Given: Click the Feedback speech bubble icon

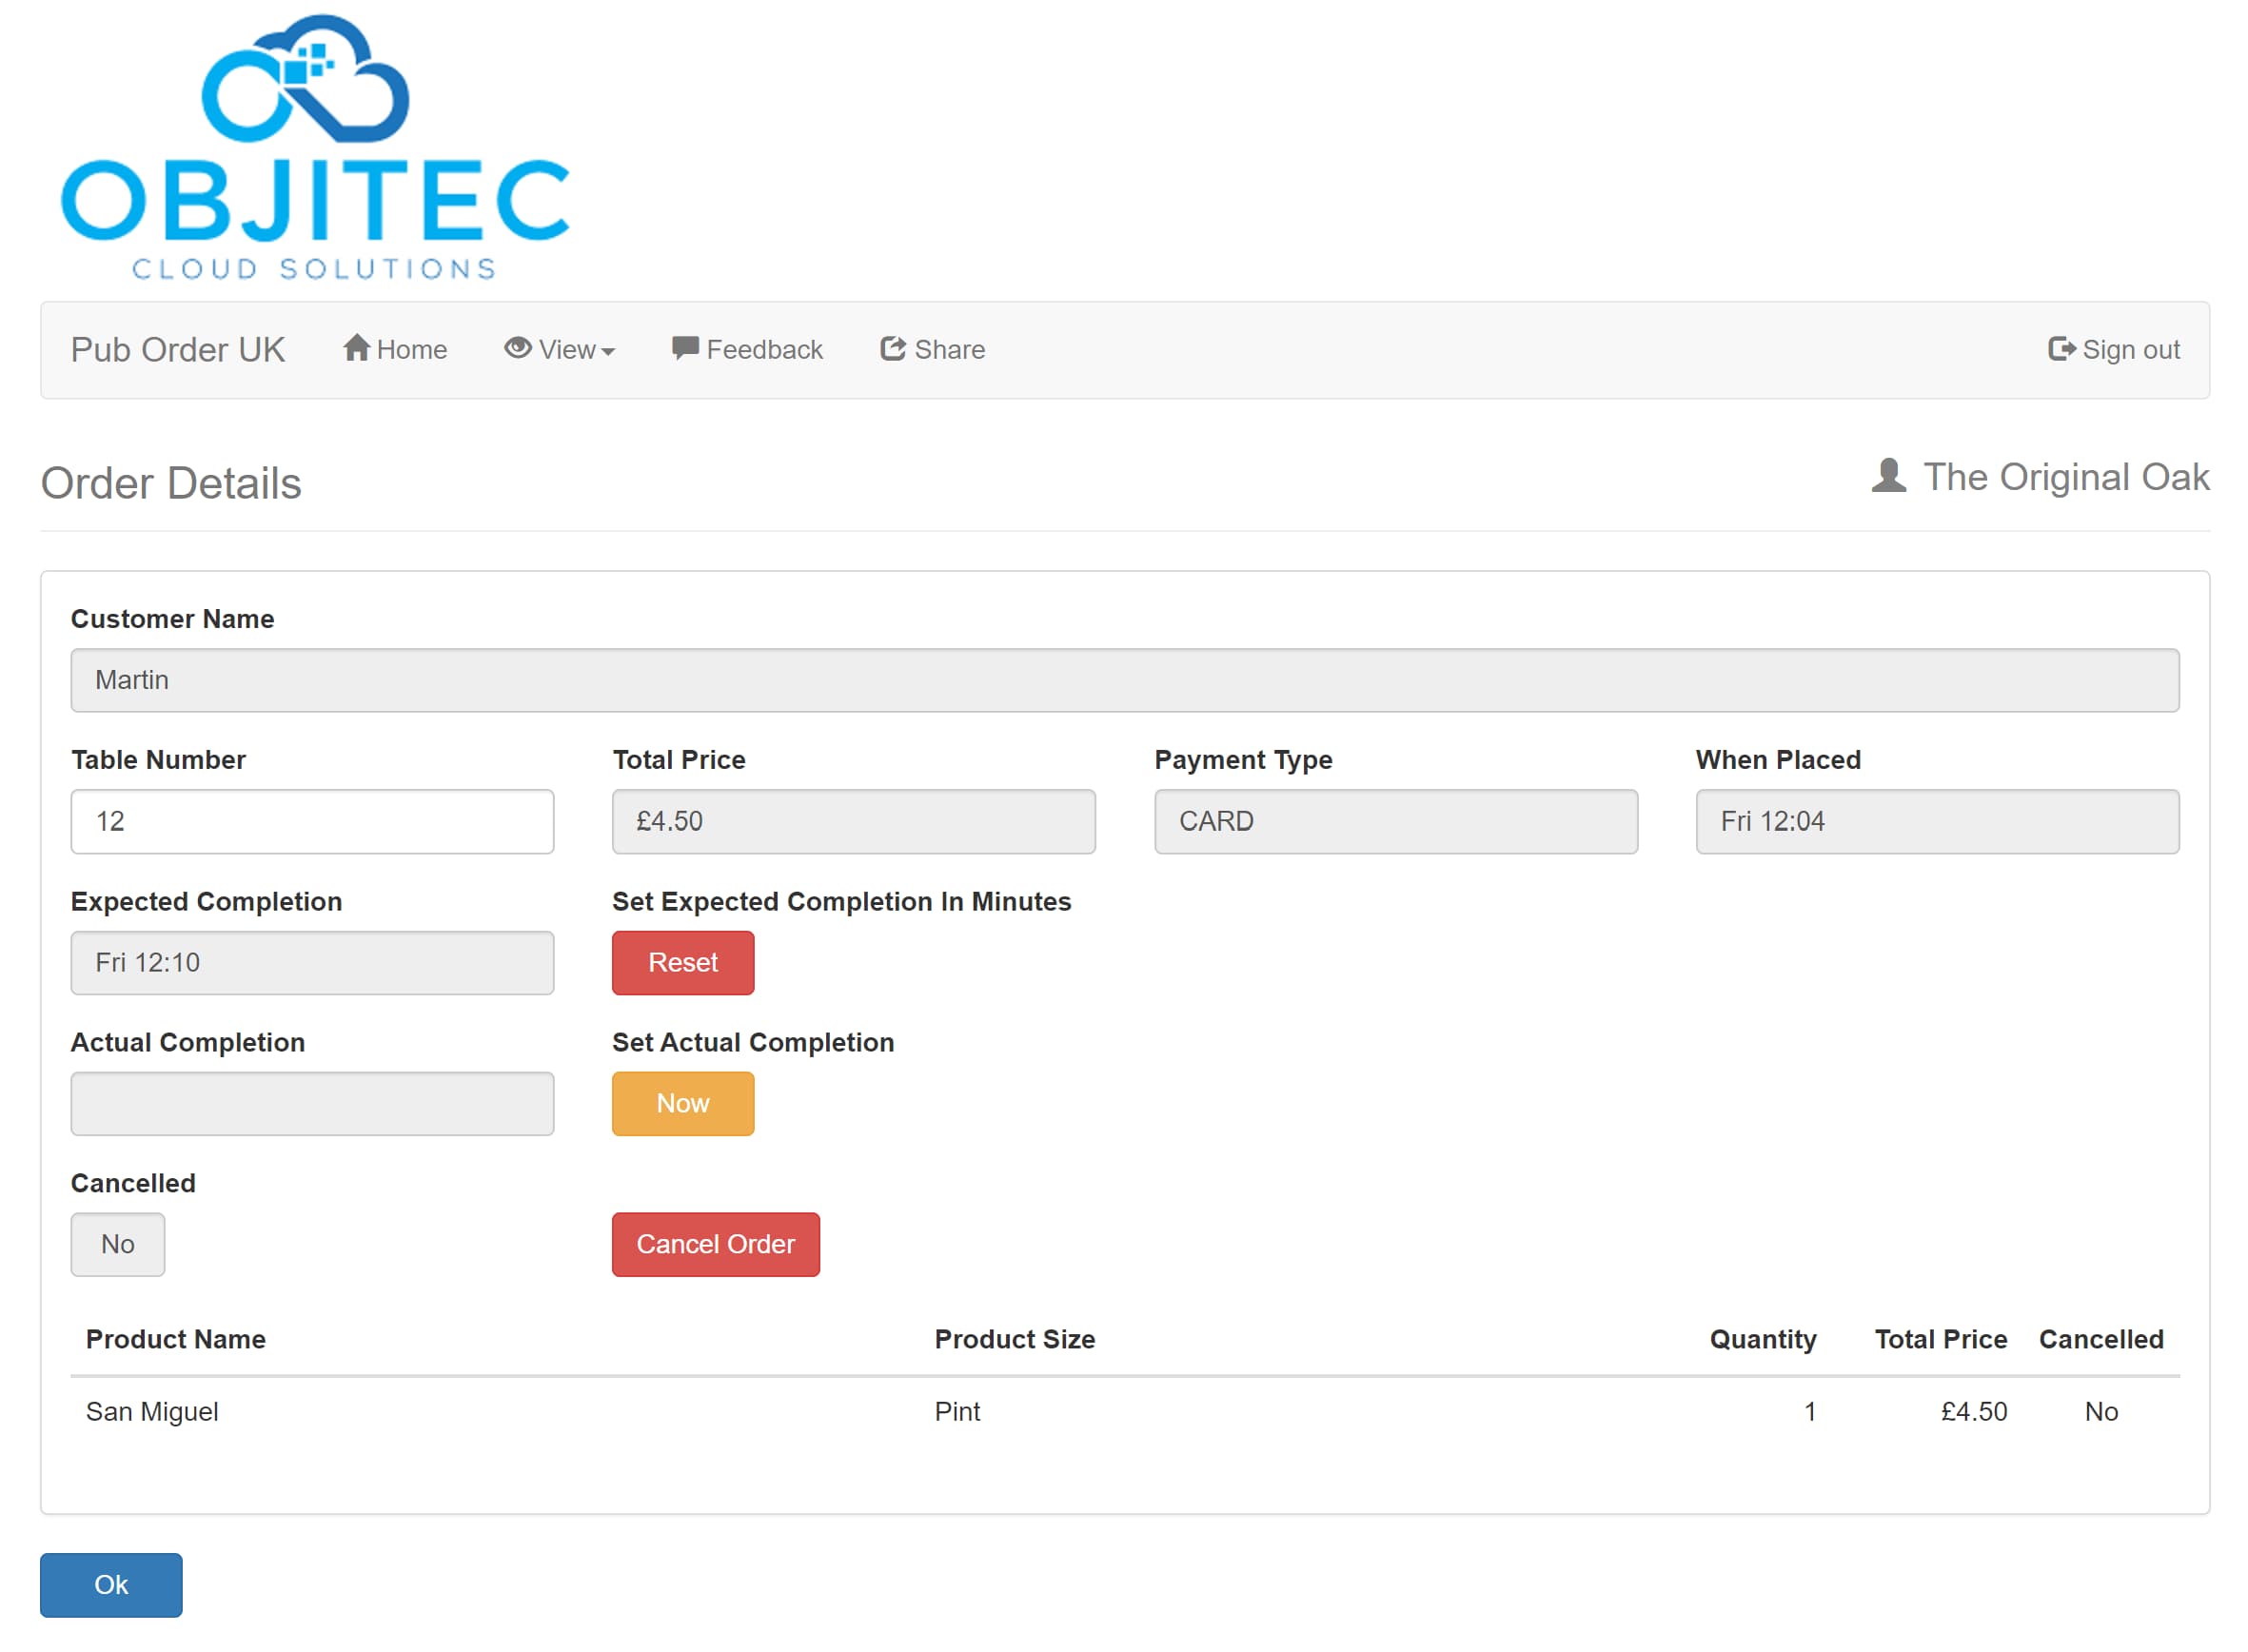Looking at the screenshot, I should pyautogui.click(x=685, y=348).
